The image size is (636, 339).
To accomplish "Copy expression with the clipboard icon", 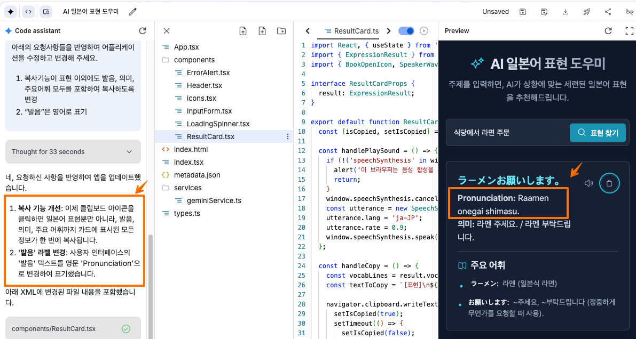I will pyautogui.click(x=609, y=183).
